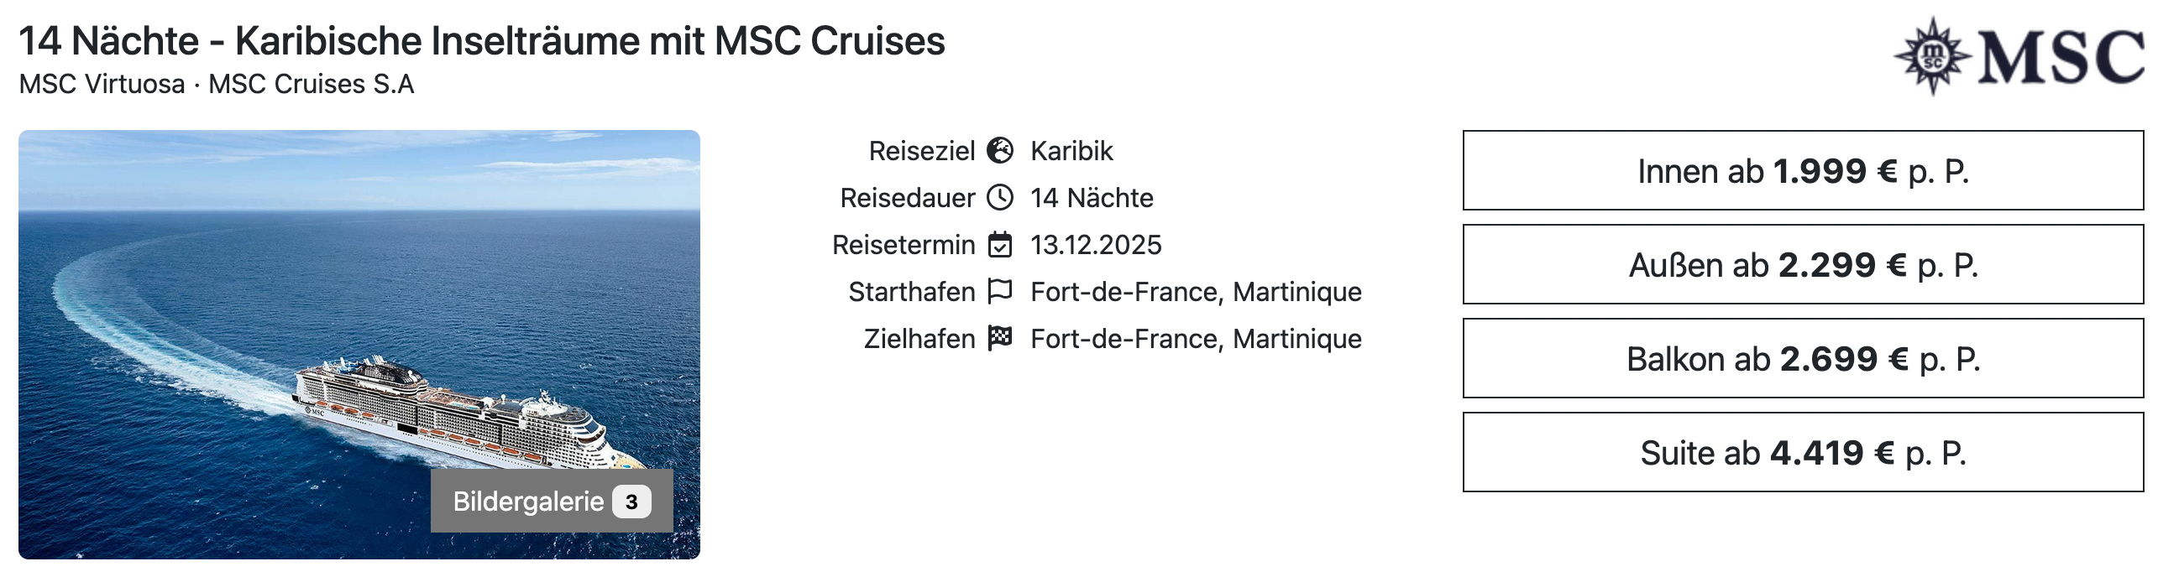The height and width of the screenshot is (577, 2158).
Task: Click the globe icon next to Reiseziel
Action: pos(999,151)
